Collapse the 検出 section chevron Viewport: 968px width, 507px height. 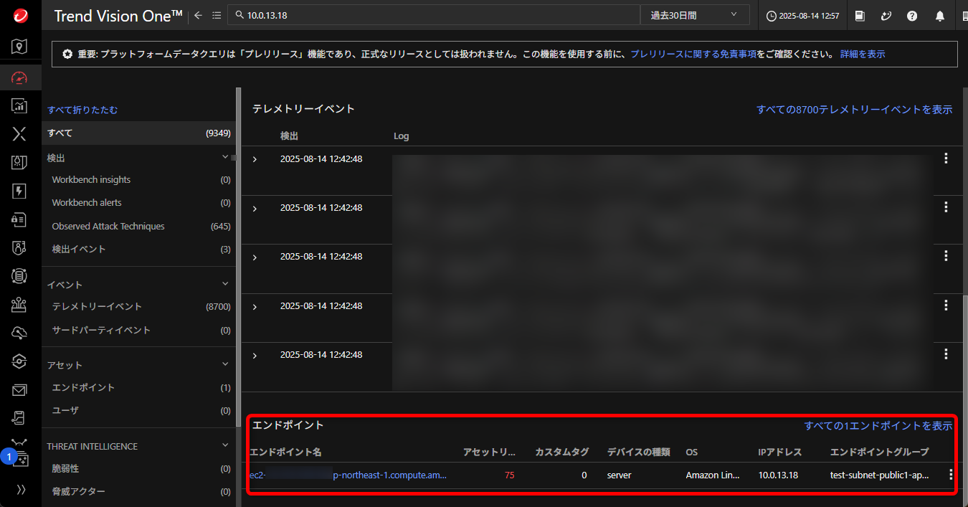point(225,156)
